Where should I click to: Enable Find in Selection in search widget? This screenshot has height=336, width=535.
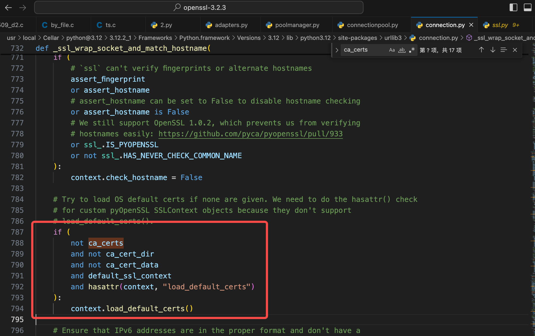(504, 50)
